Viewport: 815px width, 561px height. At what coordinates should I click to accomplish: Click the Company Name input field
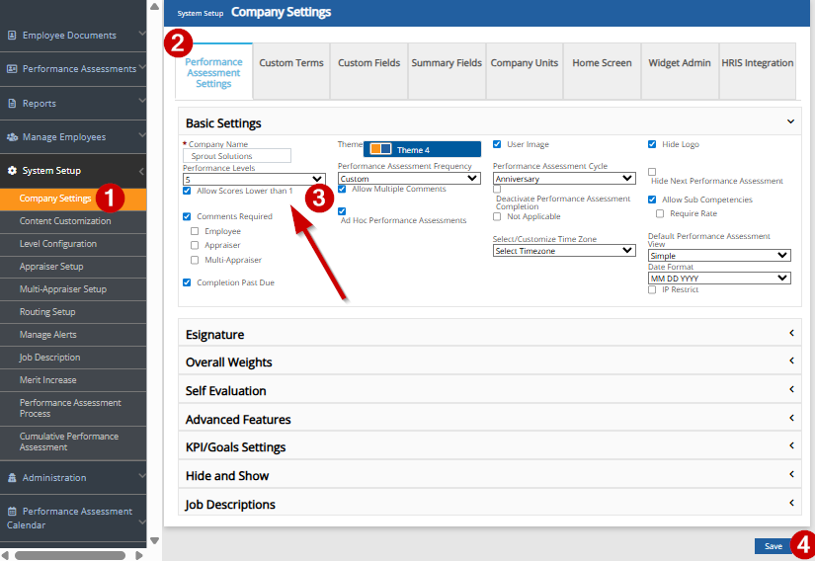tap(237, 156)
